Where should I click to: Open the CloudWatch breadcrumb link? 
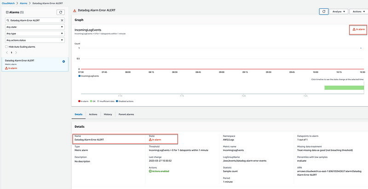click(8, 4)
